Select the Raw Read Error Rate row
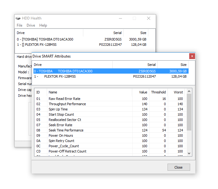218x189 pixels. click(110, 99)
